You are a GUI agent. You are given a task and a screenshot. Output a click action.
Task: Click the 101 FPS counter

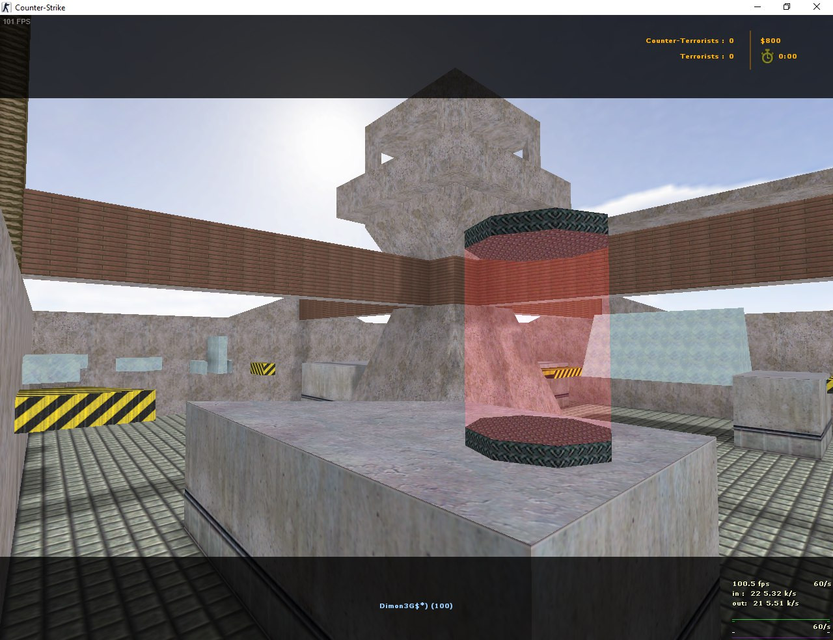click(16, 21)
